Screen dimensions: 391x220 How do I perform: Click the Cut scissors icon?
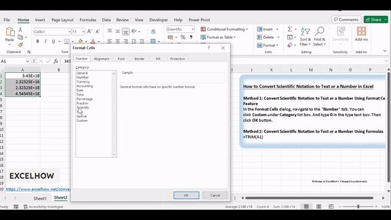[x=20, y=29]
